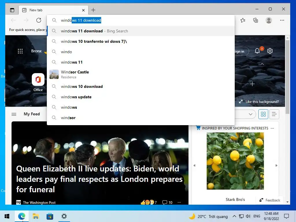The height and width of the screenshot is (222, 296).
Task: Click the ENG language indicator
Action: (257, 216)
